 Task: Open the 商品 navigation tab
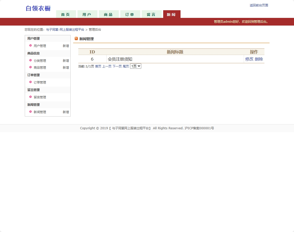coord(109,14)
